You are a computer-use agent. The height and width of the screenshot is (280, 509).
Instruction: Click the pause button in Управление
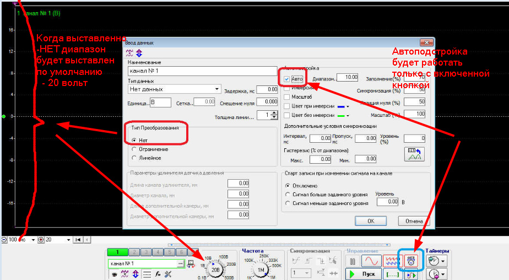point(353,261)
